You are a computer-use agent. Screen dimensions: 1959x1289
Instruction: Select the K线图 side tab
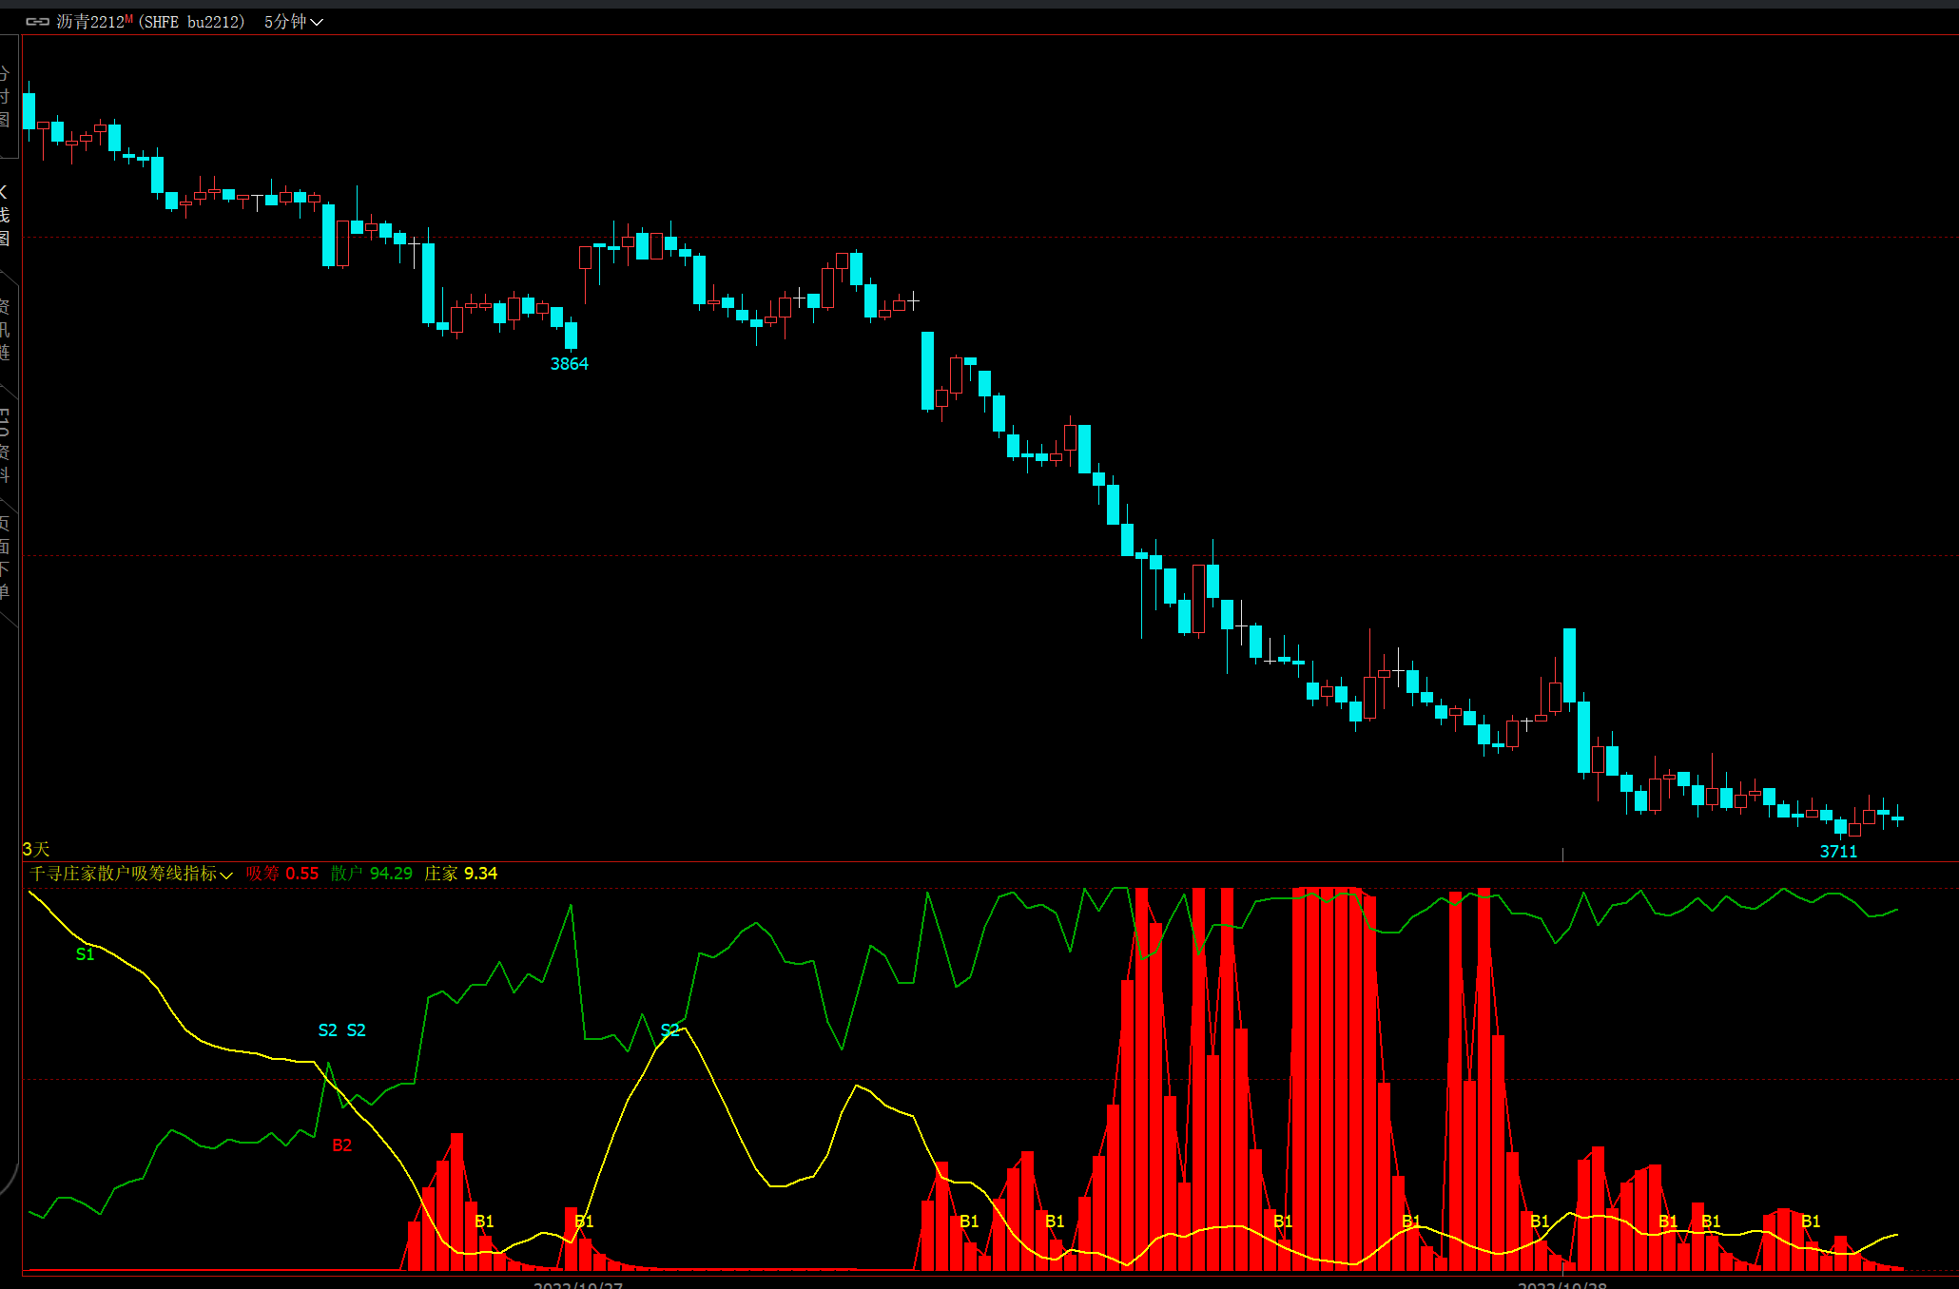[x=5, y=215]
